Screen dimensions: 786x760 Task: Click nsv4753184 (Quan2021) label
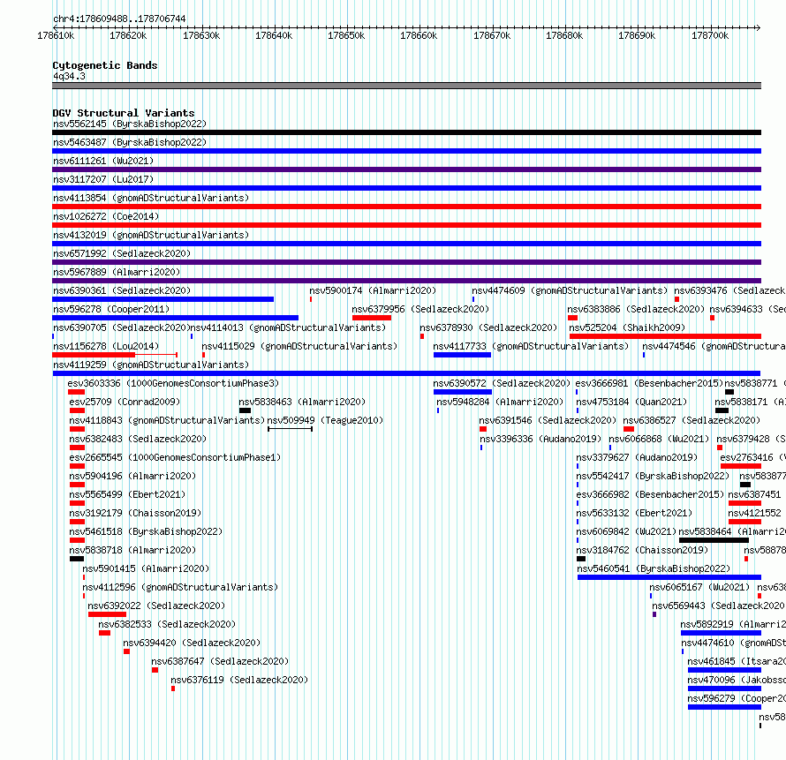click(631, 402)
